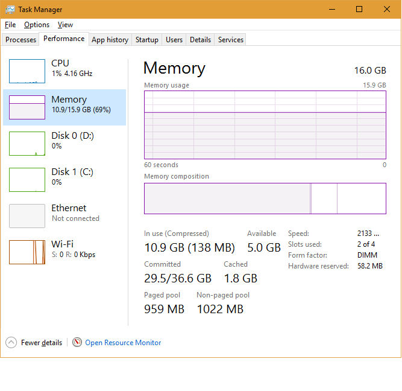This screenshot has height=391, width=402.
Task: Select the Disk 0 (D:) sidebar entry
Action: [64, 144]
